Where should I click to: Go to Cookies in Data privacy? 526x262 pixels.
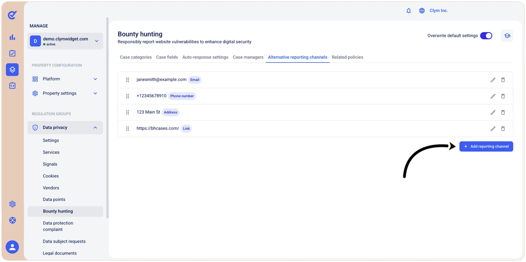coord(51,176)
